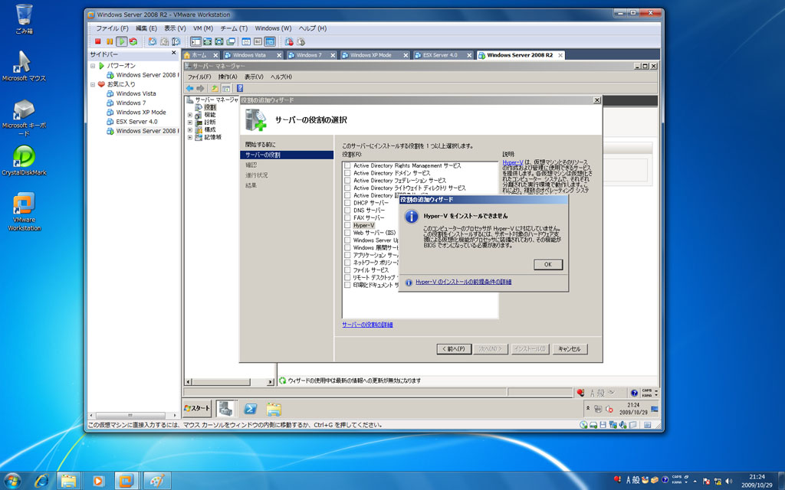Click the red capture movie icon
785x490 pixels.
point(289,41)
